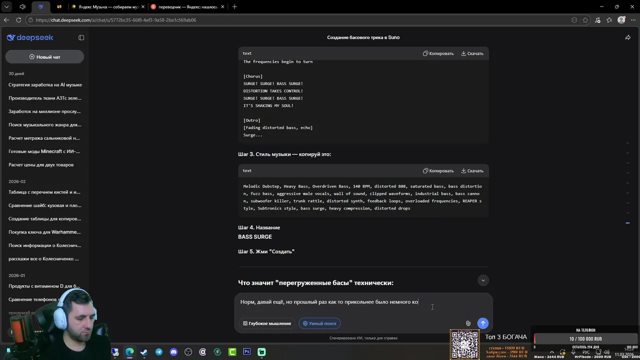Open the browser tab list dropdown
The width and height of the screenshot is (640, 360).
coord(6,6)
